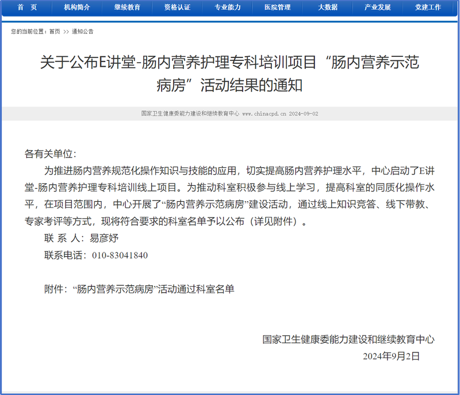Select 医院管理 in the top navigation
Viewport: 460px width, 395px height.
pyautogui.click(x=277, y=7)
